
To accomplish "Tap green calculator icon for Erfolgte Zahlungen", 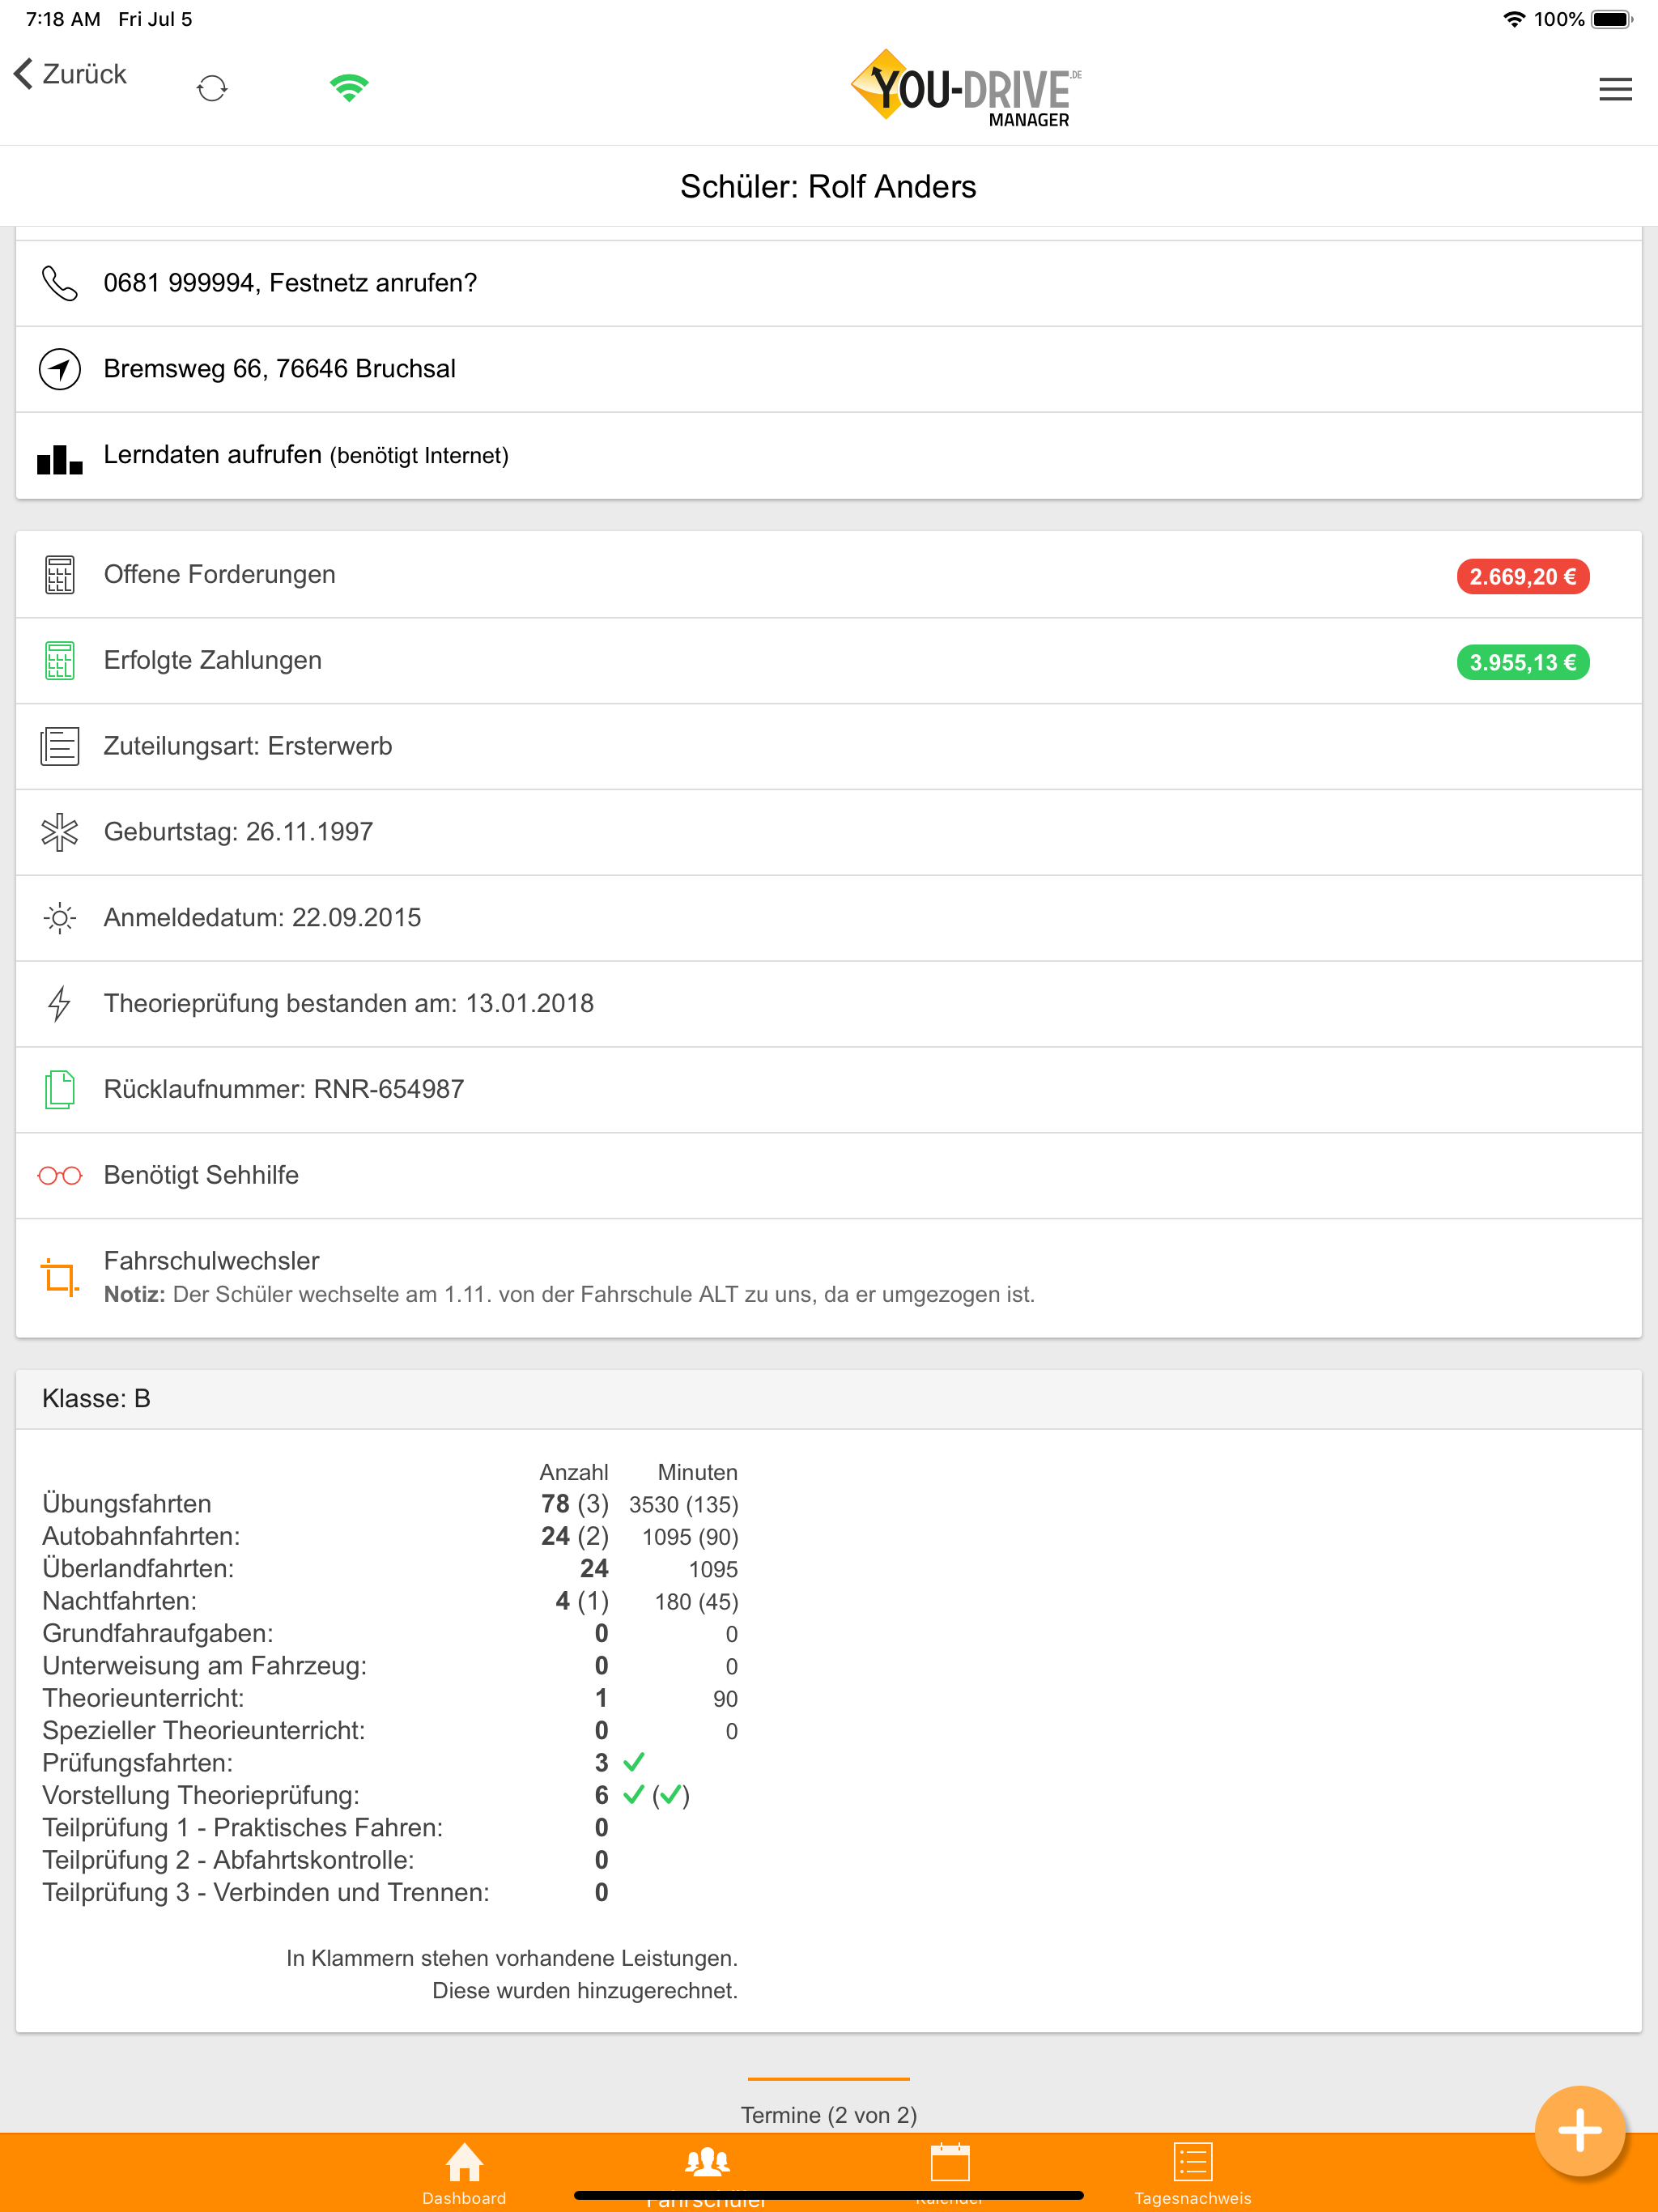I will pos(60,661).
